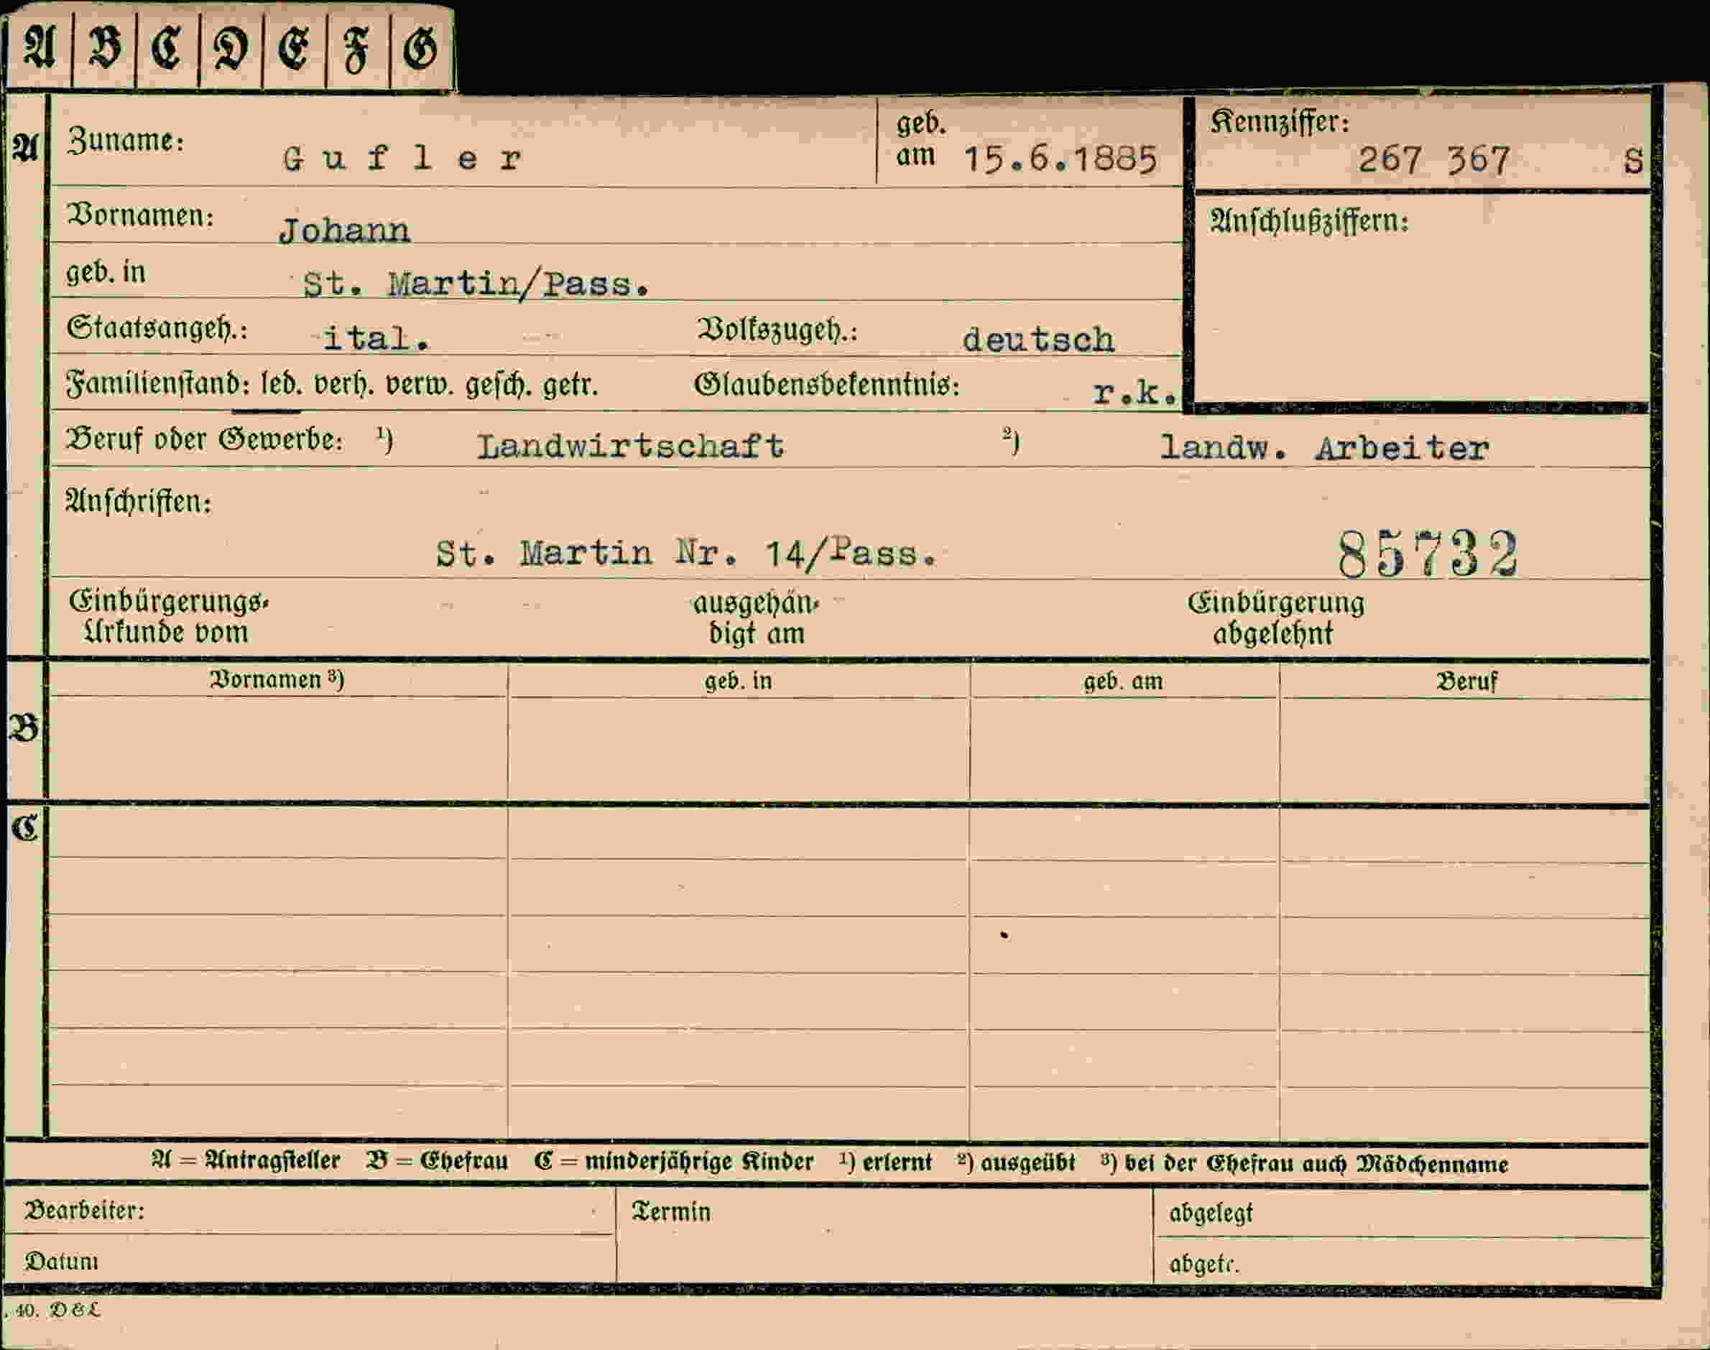Click the 'abgelegt' field label
Screen dimensions: 1710x1350
[x=1210, y=1214]
